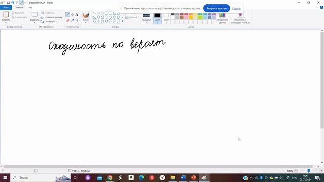Click the Help question mark icon

321,7
